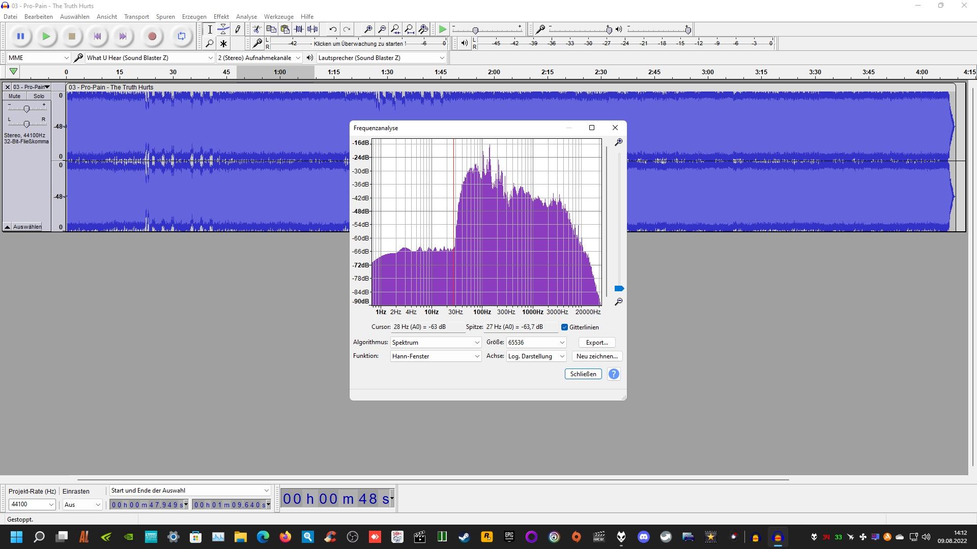Toggle loop playback button

coord(181,36)
